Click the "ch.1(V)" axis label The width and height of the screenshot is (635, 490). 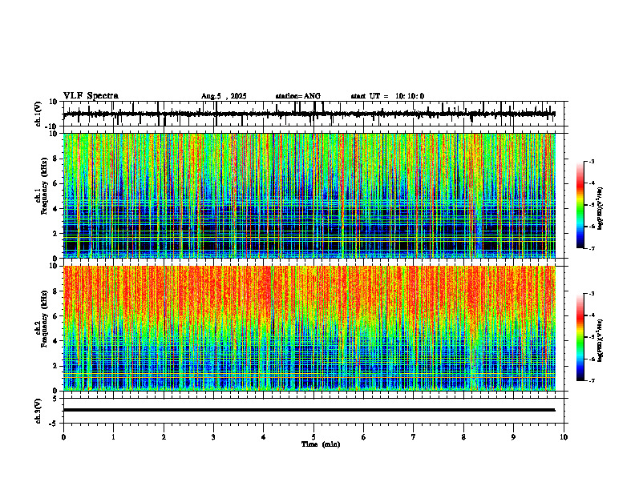point(38,114)
